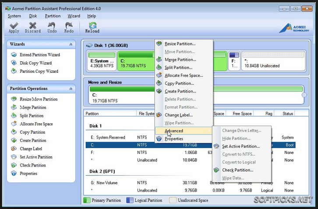Viewport: 318px width, 209px height.
Task: Click the Apply checkmark toolbar icon
Action: 14,25
